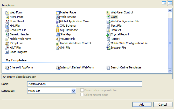Click the Cancel button

tap(163, 105)
